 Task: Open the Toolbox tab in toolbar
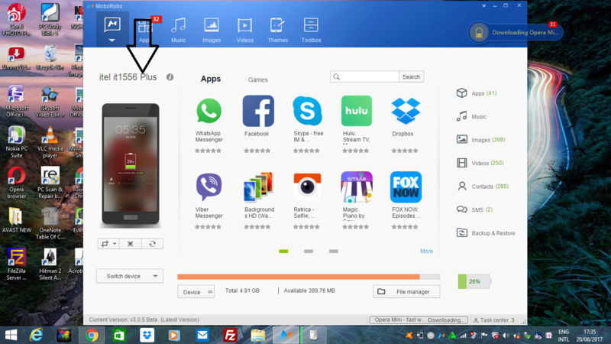tap(311, 30)
